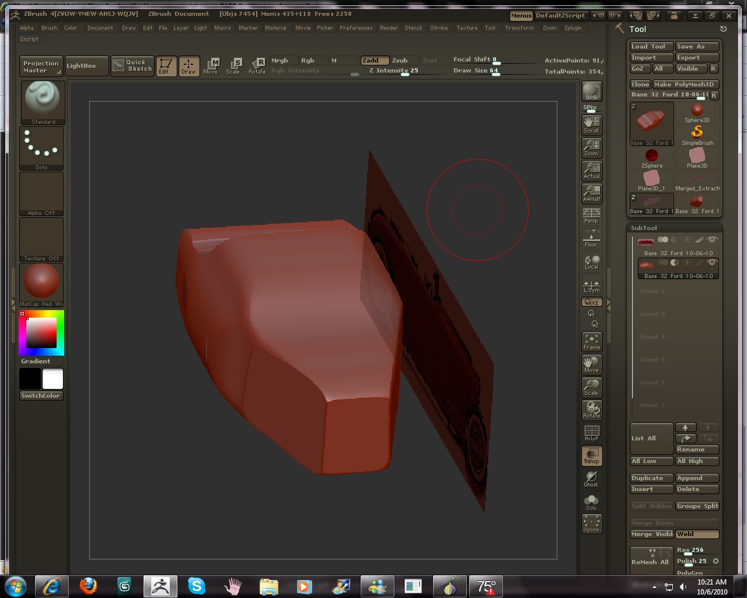Open the Material menu
Screen dimensions: 747x598
pyautogui.click(x=275, y=28)
